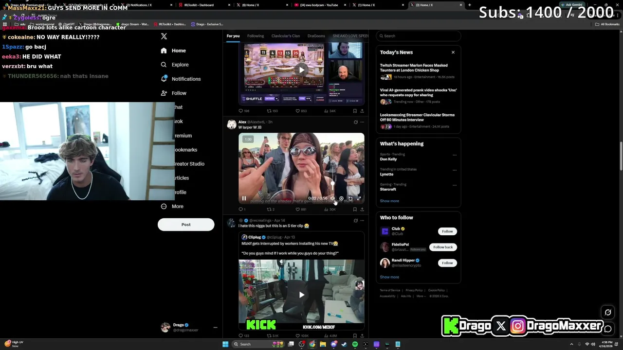Follow the Club account
623x350 pixels.
pos(447,231)
